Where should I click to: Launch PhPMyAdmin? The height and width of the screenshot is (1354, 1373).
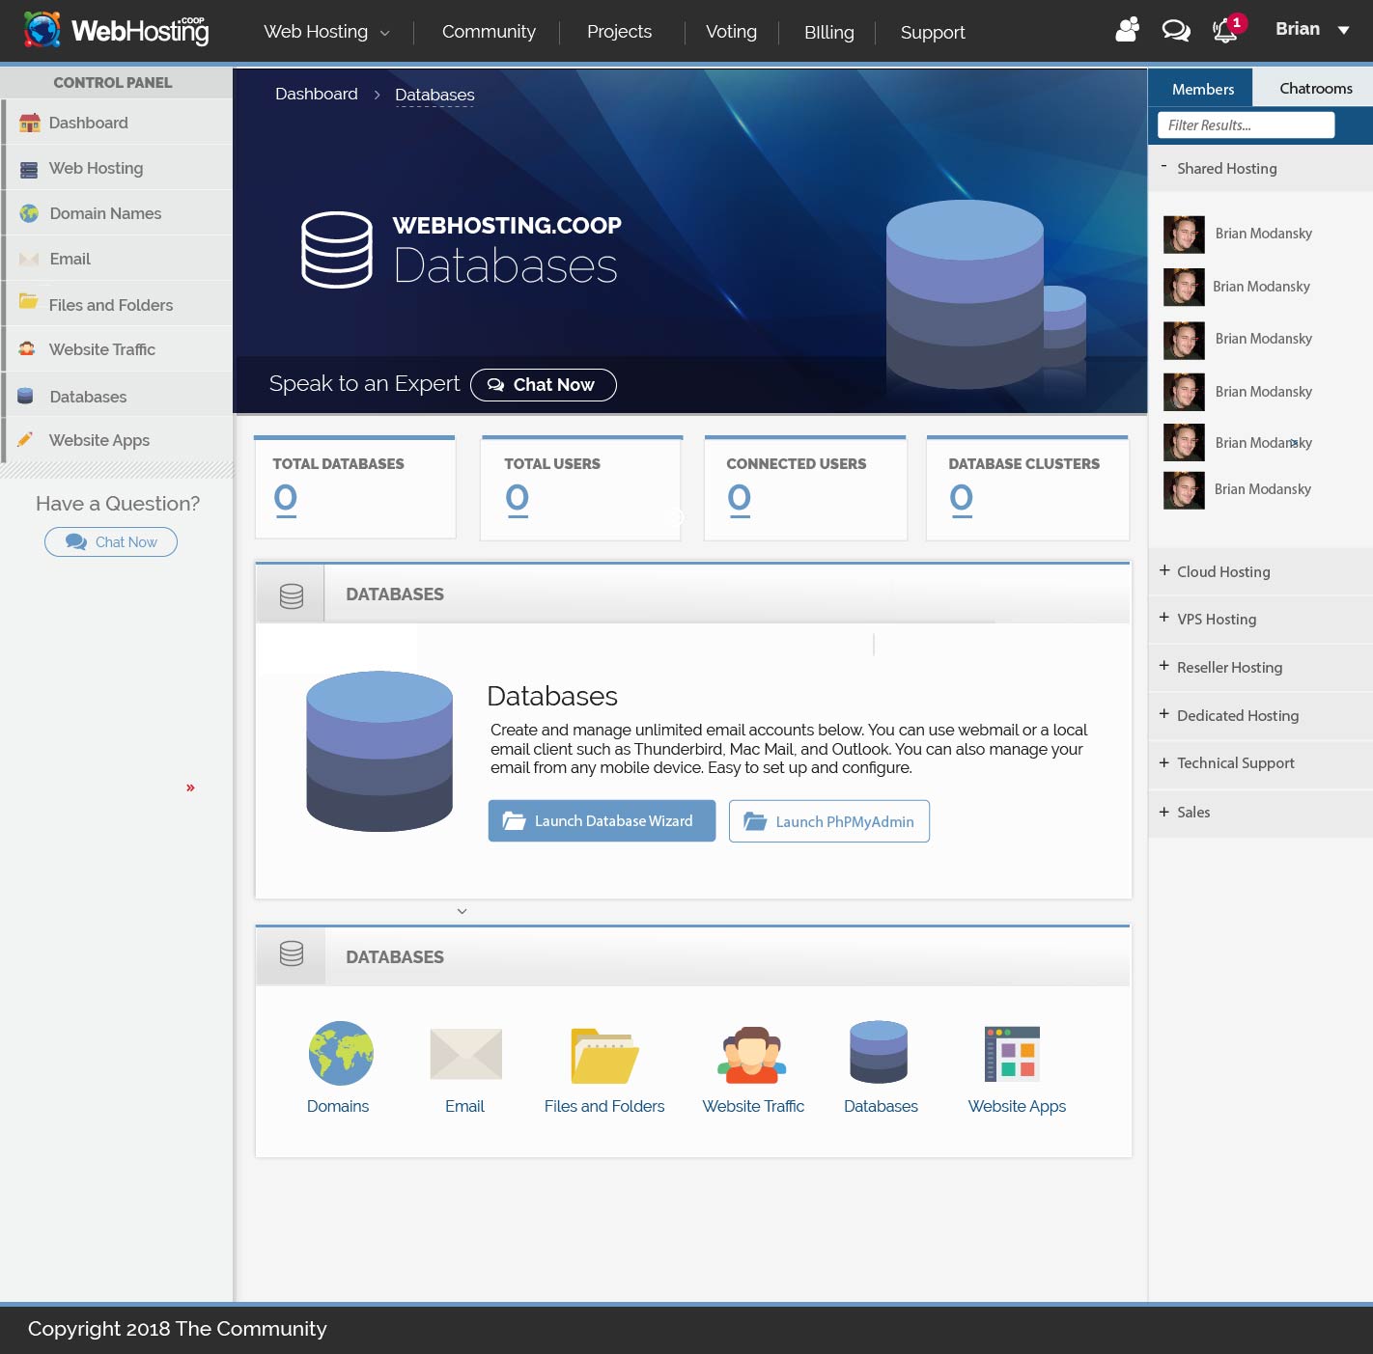[x=829, y=821]
